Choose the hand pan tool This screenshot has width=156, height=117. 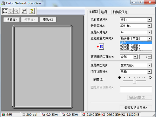11,11
